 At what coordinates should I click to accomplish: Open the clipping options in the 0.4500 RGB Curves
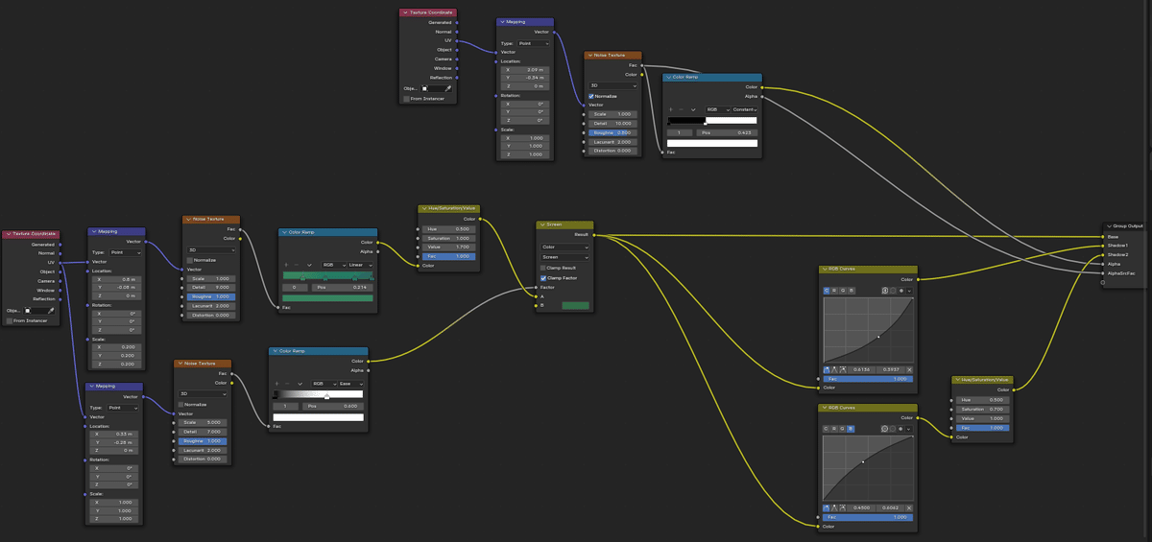(x=900, y=429)
